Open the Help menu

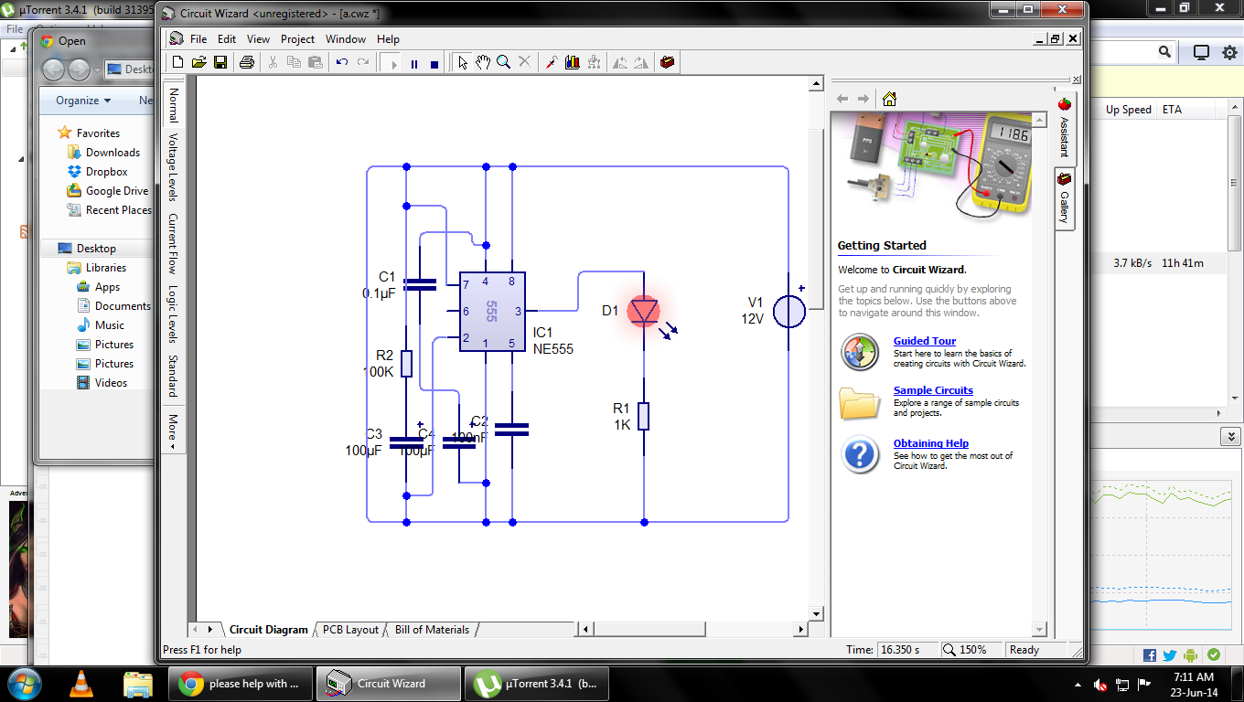(388, 39)
